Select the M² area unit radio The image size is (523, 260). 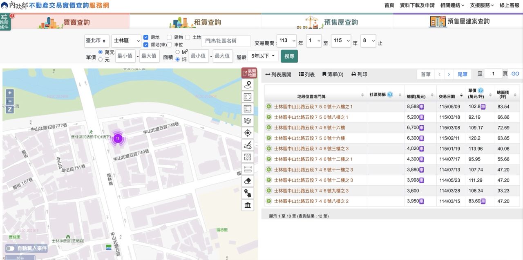178,52
